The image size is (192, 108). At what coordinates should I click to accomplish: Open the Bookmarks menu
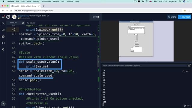[x=46, y=1]
